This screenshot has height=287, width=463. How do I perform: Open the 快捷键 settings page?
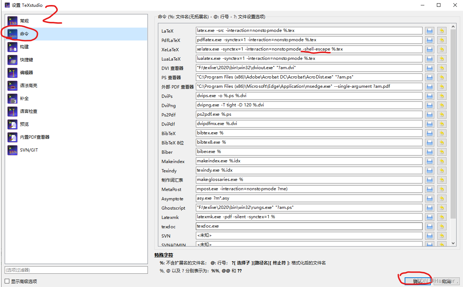pos(76,60)
